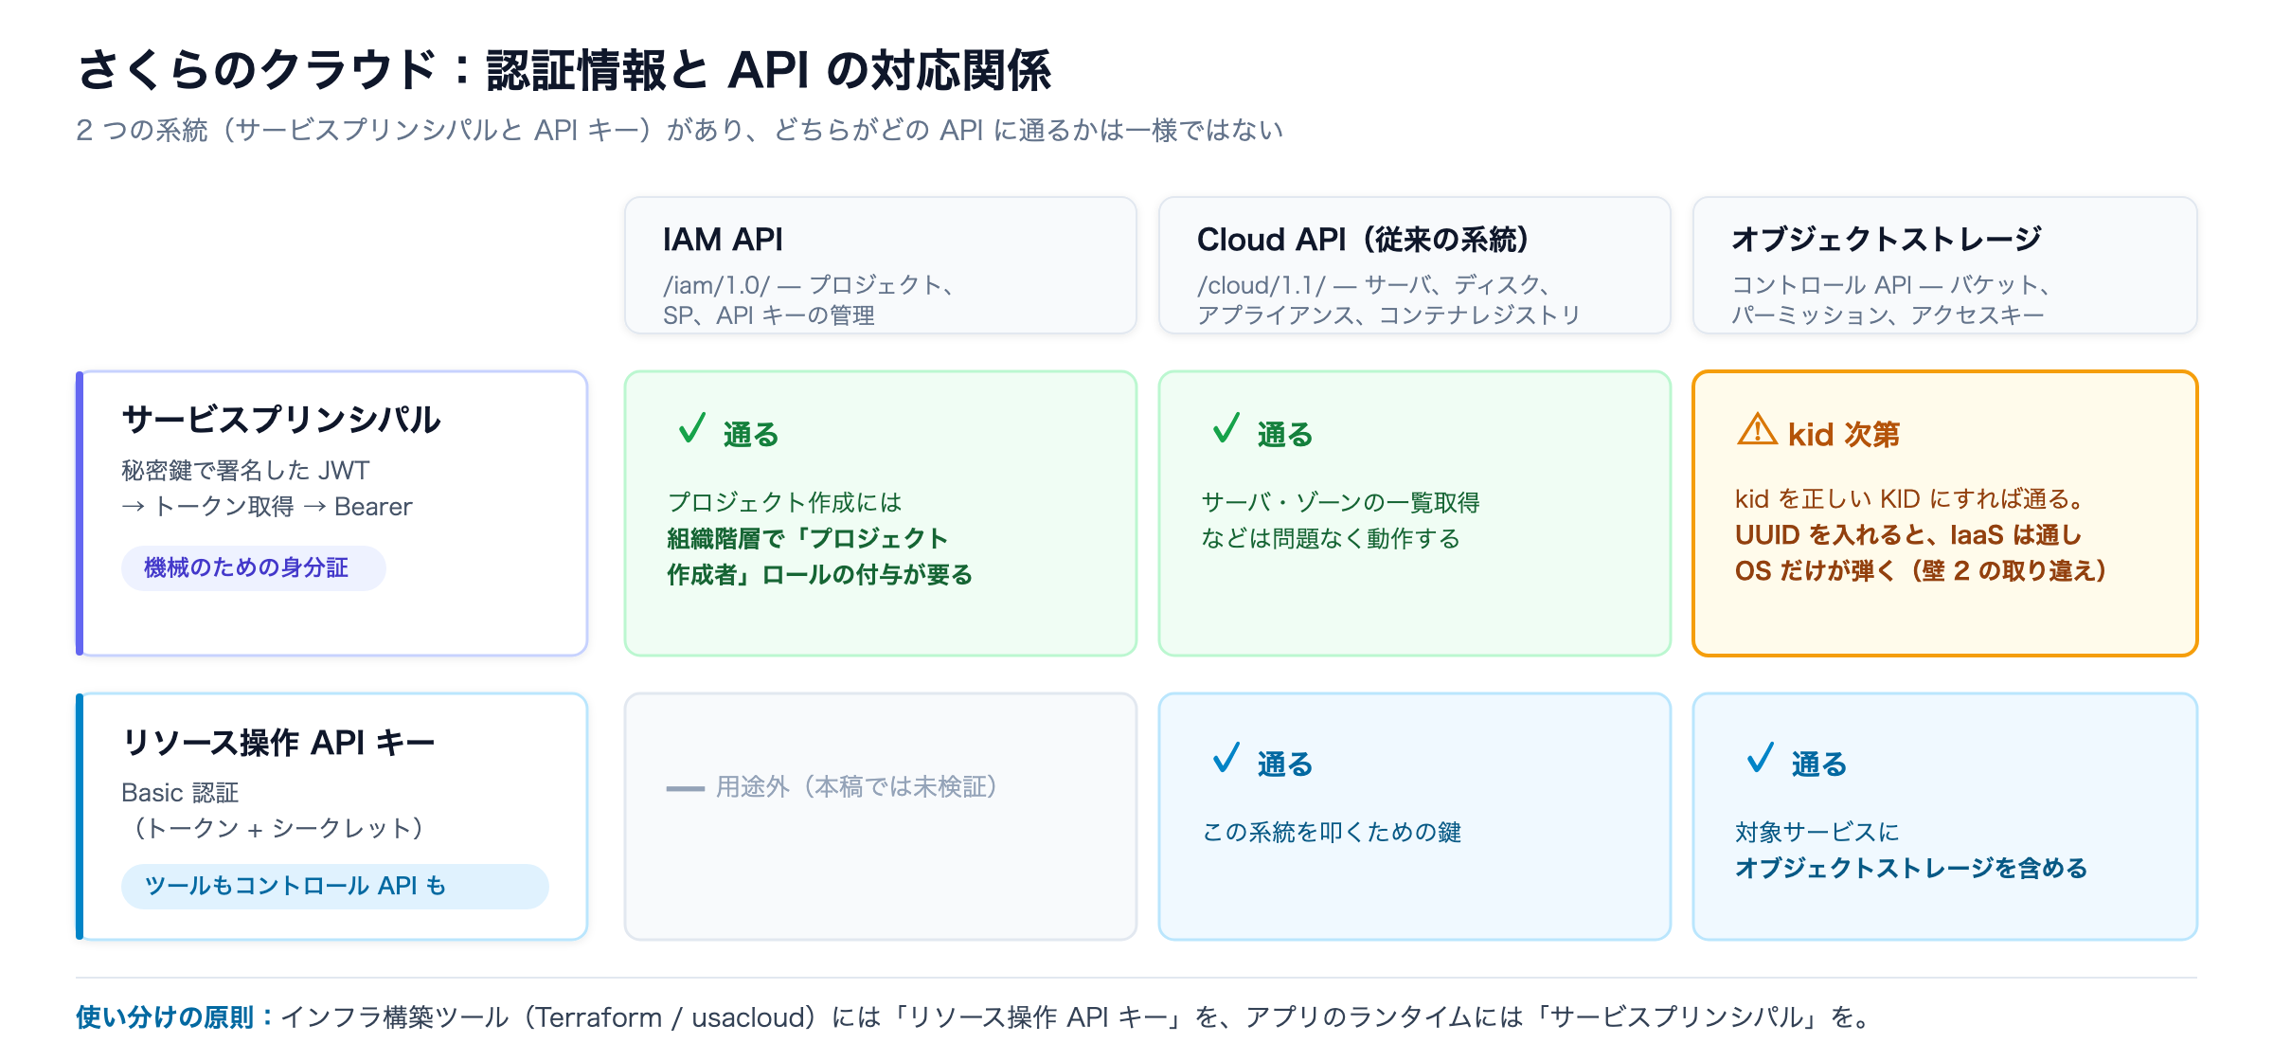This screenshot has width=2273, height=1061.
Task: Click the 'リソース操作 API キー' row heading
Action: (278, 742)
